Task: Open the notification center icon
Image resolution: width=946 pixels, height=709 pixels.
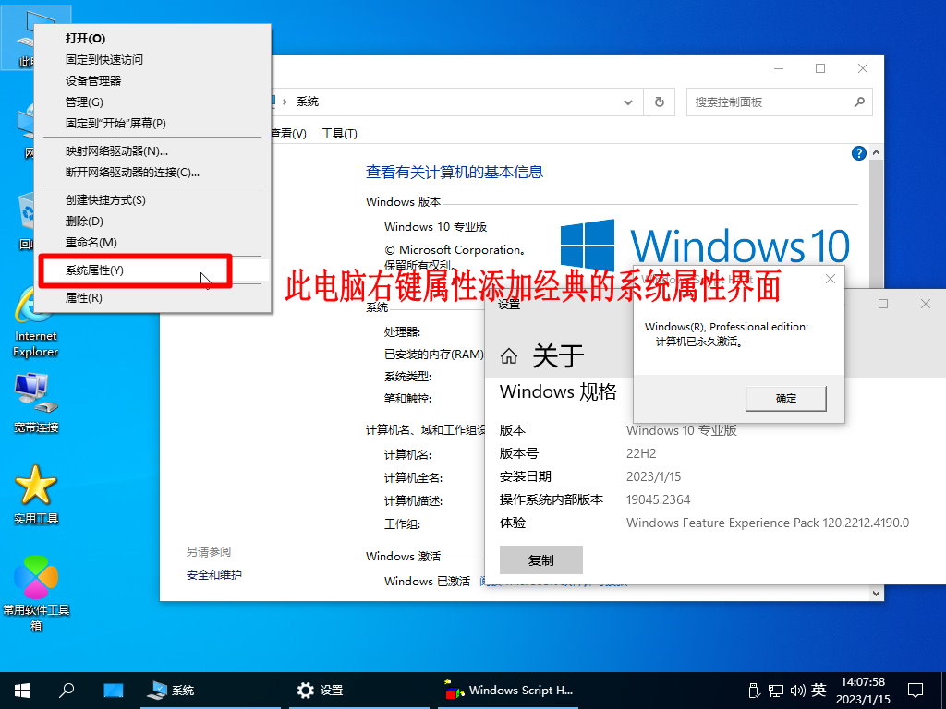Action: (x=916, y=691)
